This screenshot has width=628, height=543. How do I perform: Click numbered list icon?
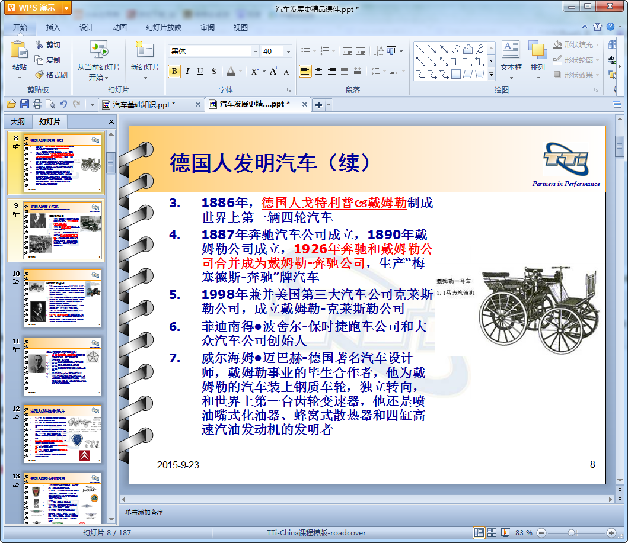point(325,51)
